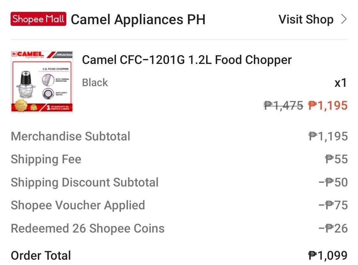Click the Redeemed 26 Shopee Coins row

87,228
